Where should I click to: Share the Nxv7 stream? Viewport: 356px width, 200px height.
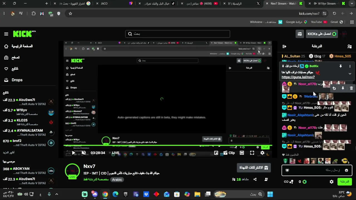tap(255, 179)
